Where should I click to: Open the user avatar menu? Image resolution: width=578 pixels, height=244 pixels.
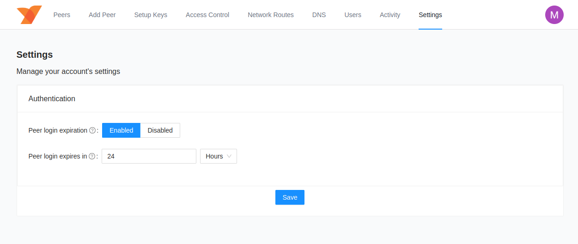pos(554,15)
